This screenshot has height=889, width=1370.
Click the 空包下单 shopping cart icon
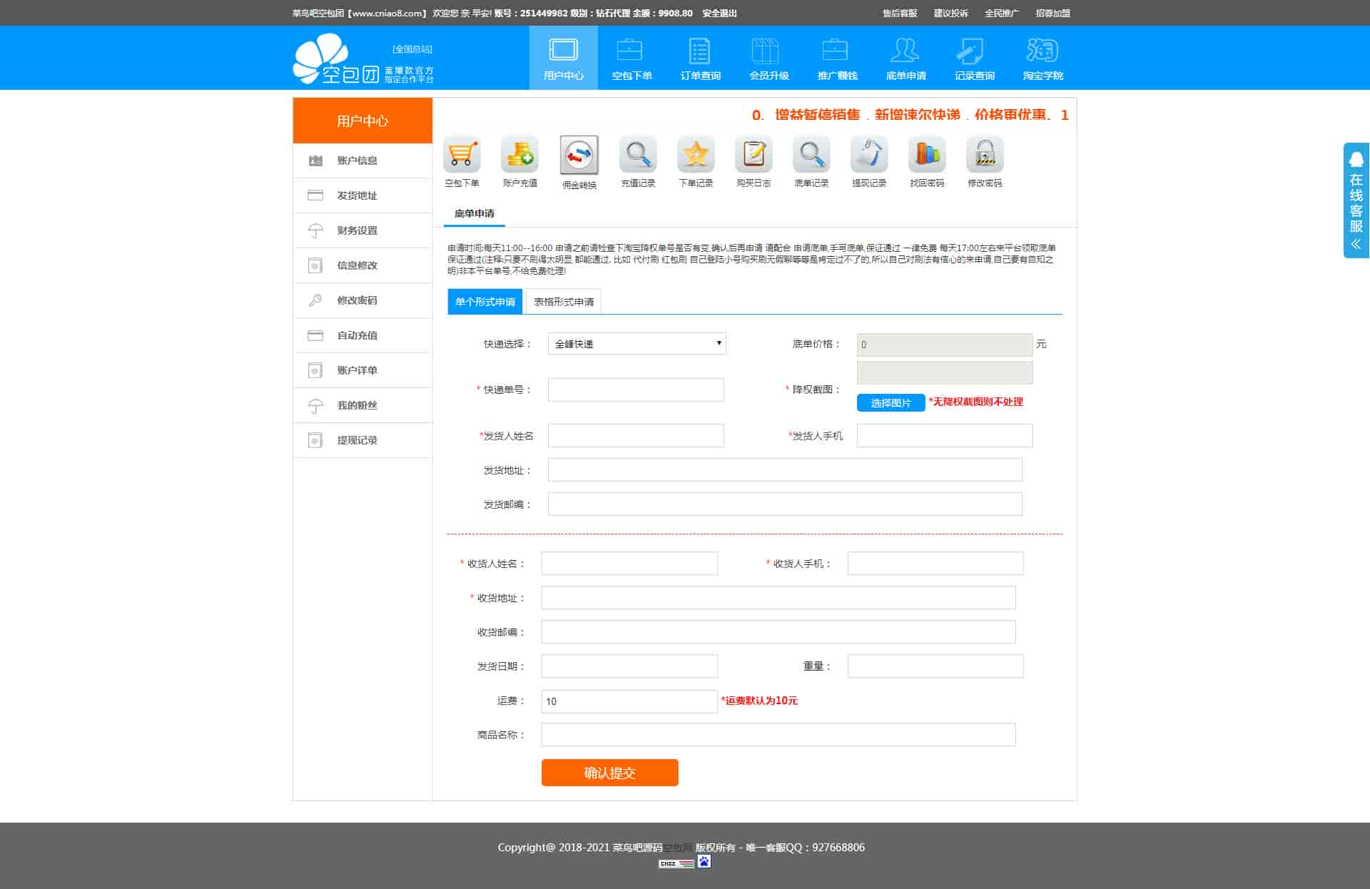pos(462,154)
